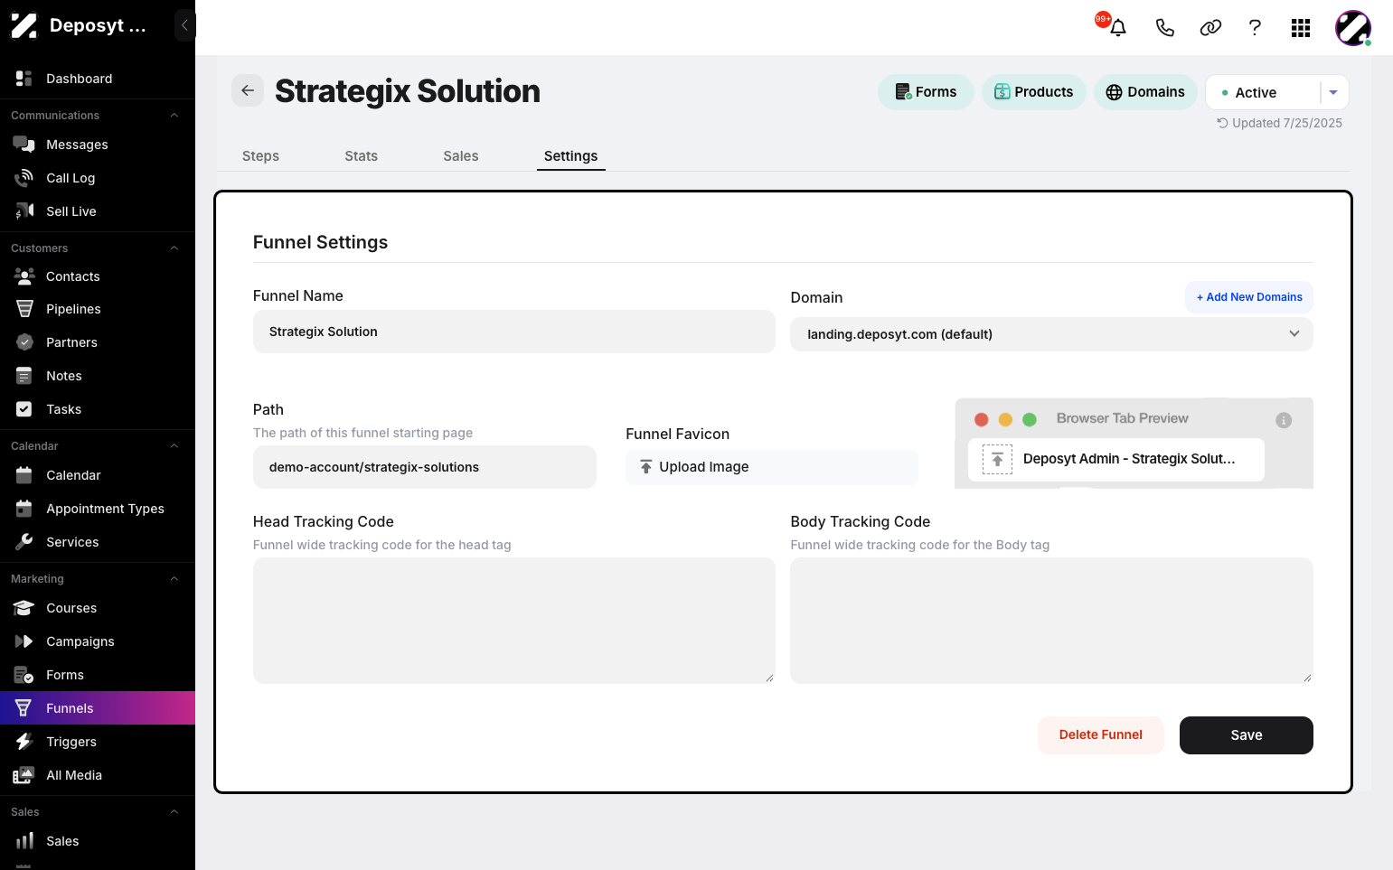Focus the Funnel Name field
Viewport: 1393px width, 870px height.
tap(513, 332)
